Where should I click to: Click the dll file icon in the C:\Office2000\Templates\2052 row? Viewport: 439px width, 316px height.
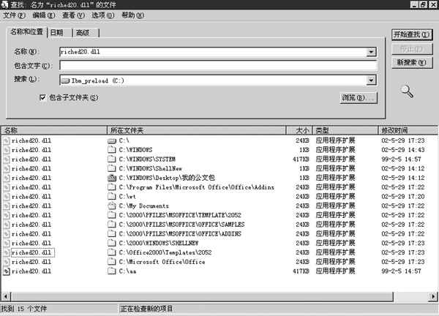tap(6, 252)
